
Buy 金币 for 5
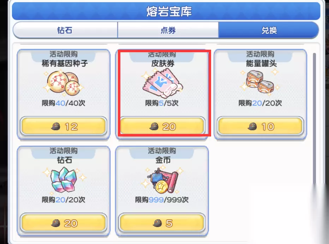(x=162, y=223)
